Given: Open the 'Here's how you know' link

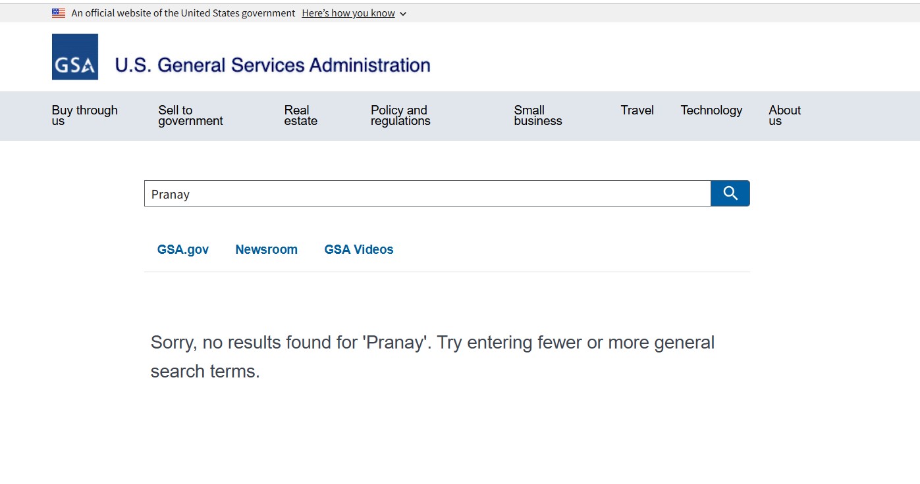Looking at the screenshot, I should [348, 13].
